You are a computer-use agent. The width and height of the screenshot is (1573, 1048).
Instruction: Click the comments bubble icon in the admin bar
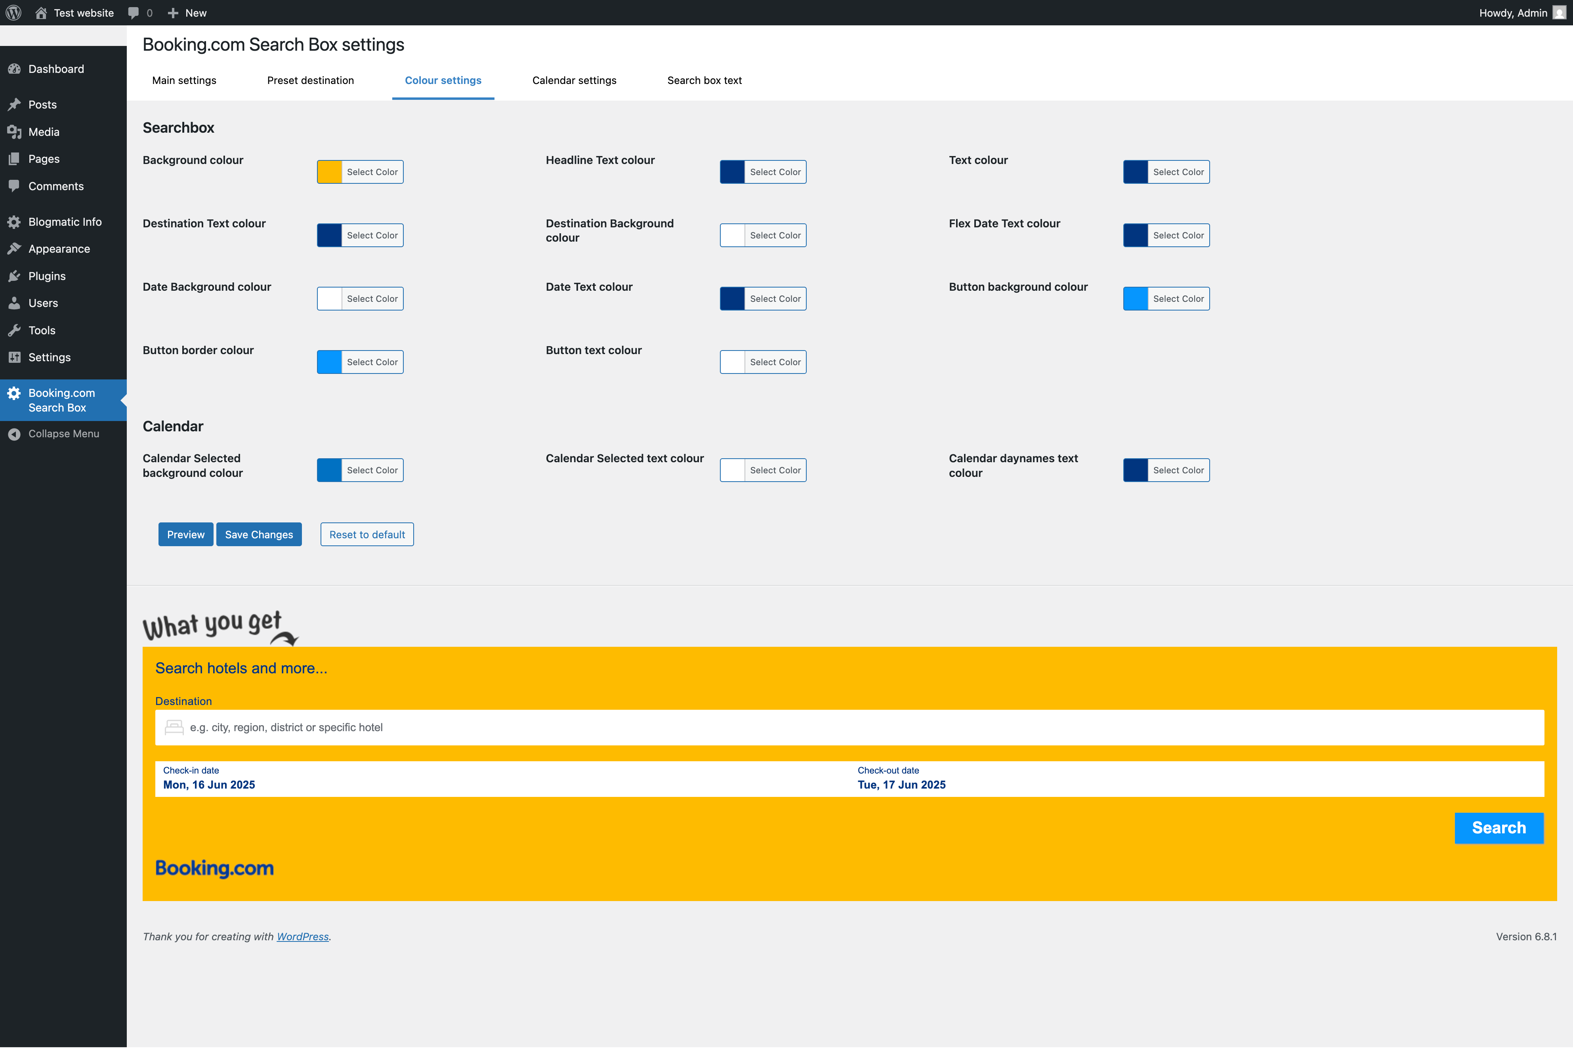coord(133,13)
